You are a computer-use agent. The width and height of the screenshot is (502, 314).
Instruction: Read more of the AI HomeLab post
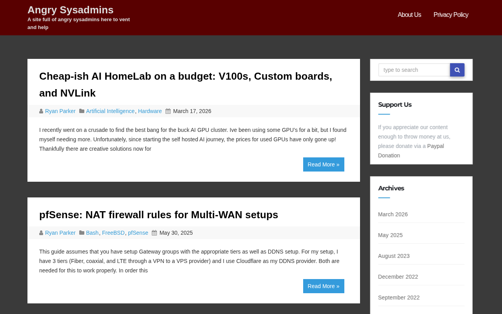pos(324,164)
